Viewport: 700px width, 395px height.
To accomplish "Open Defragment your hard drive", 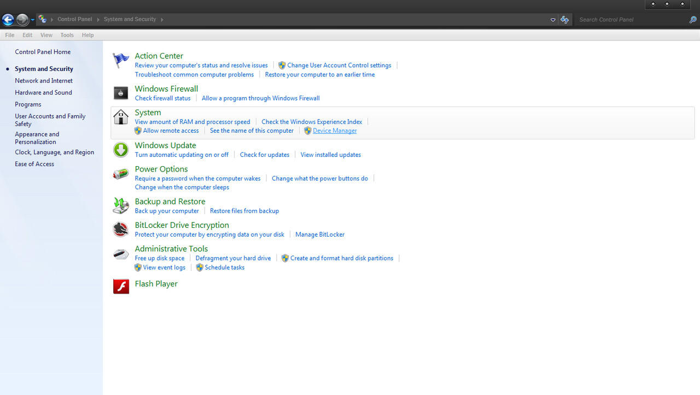I will pyautogui.click(x=234, y=258).
